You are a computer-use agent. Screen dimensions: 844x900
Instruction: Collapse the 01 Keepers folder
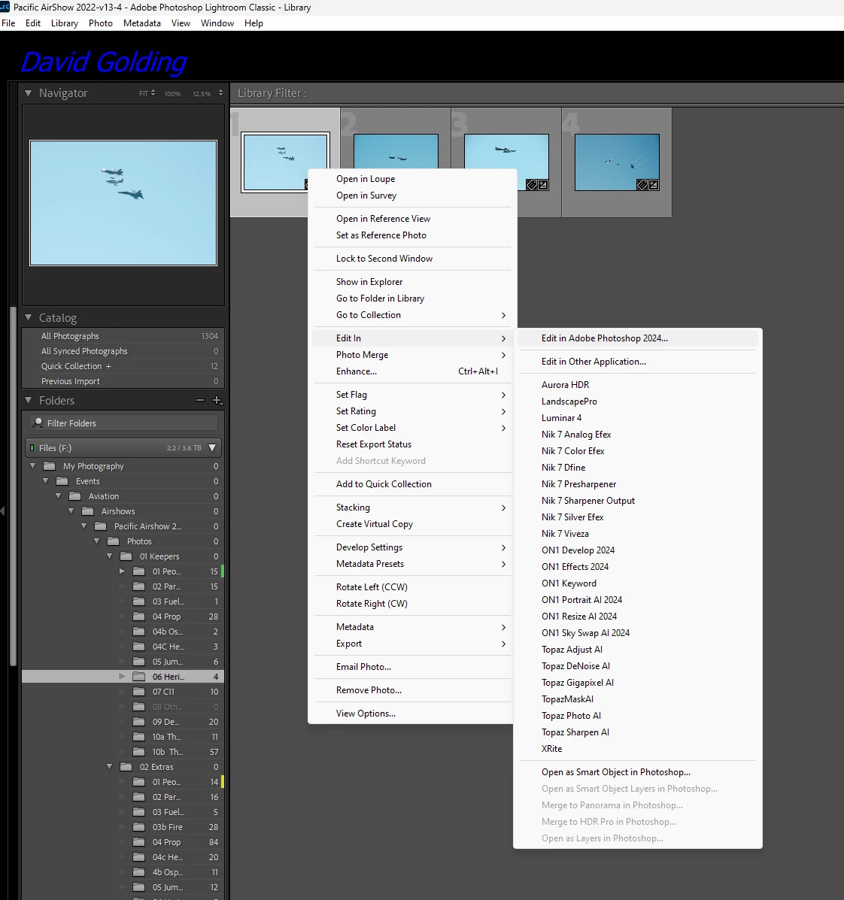[x=109, y=556]
